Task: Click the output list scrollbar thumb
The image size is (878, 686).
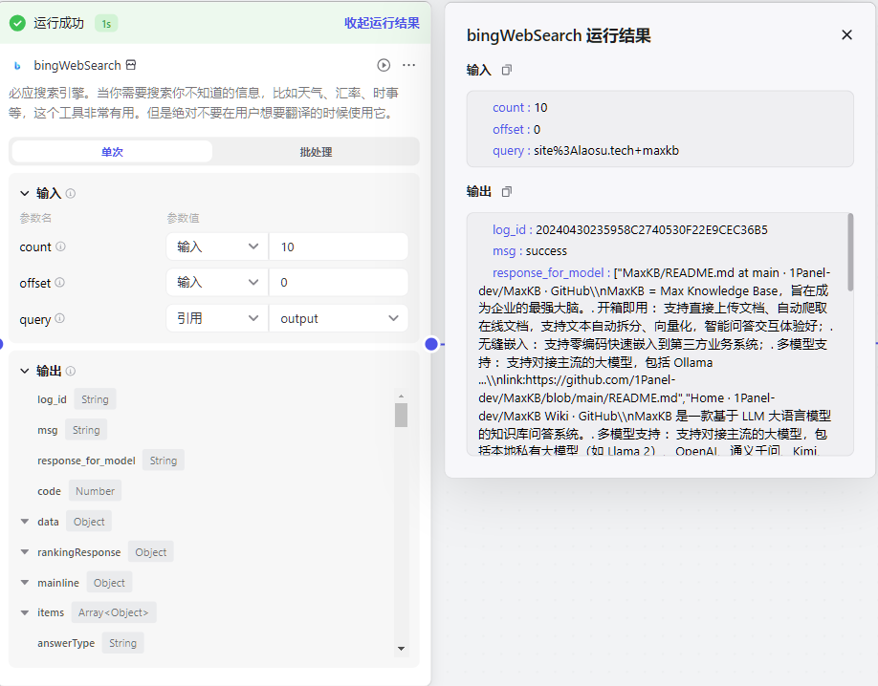Action: click(401, 416)
